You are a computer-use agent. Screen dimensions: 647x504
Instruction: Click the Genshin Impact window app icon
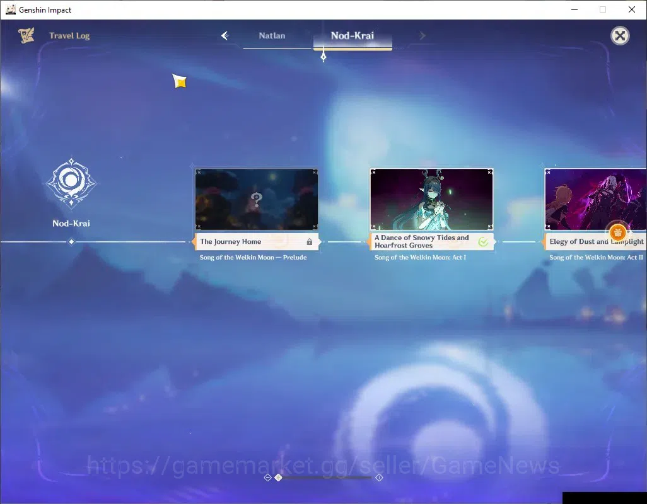[x=10, y=9]
